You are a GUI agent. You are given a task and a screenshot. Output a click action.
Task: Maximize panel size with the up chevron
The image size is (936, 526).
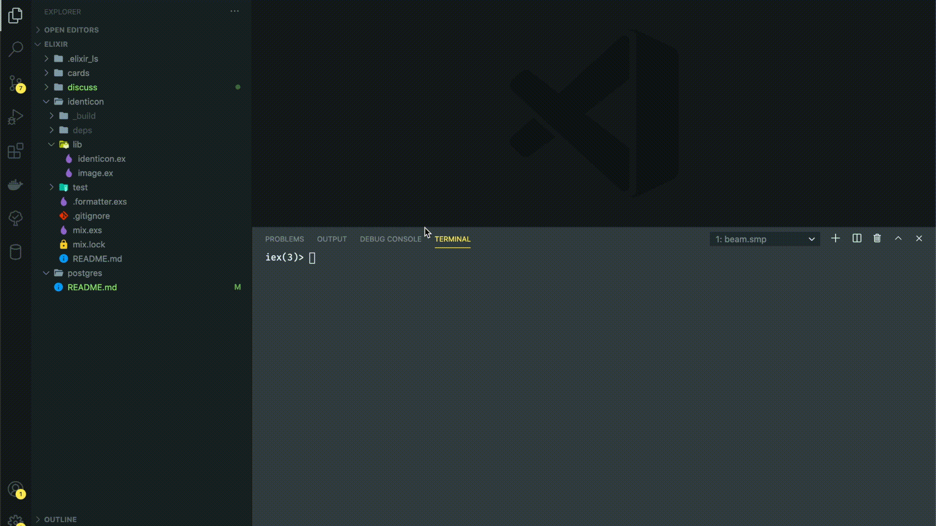pyautogui.click(x=898, y=239)
